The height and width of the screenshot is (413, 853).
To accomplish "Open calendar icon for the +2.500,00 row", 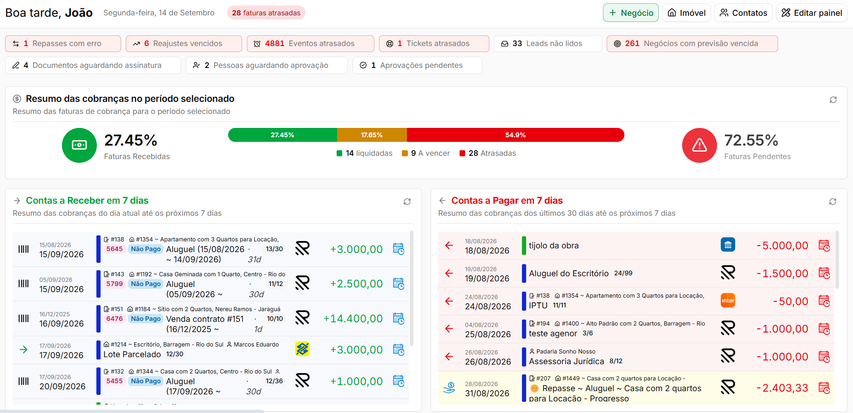I will click(x=399, y=284).
